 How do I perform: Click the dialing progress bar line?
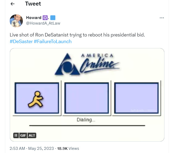[x=87, y=125]
